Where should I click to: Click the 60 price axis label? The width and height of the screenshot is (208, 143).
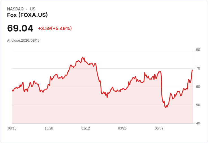click(198, 87)
